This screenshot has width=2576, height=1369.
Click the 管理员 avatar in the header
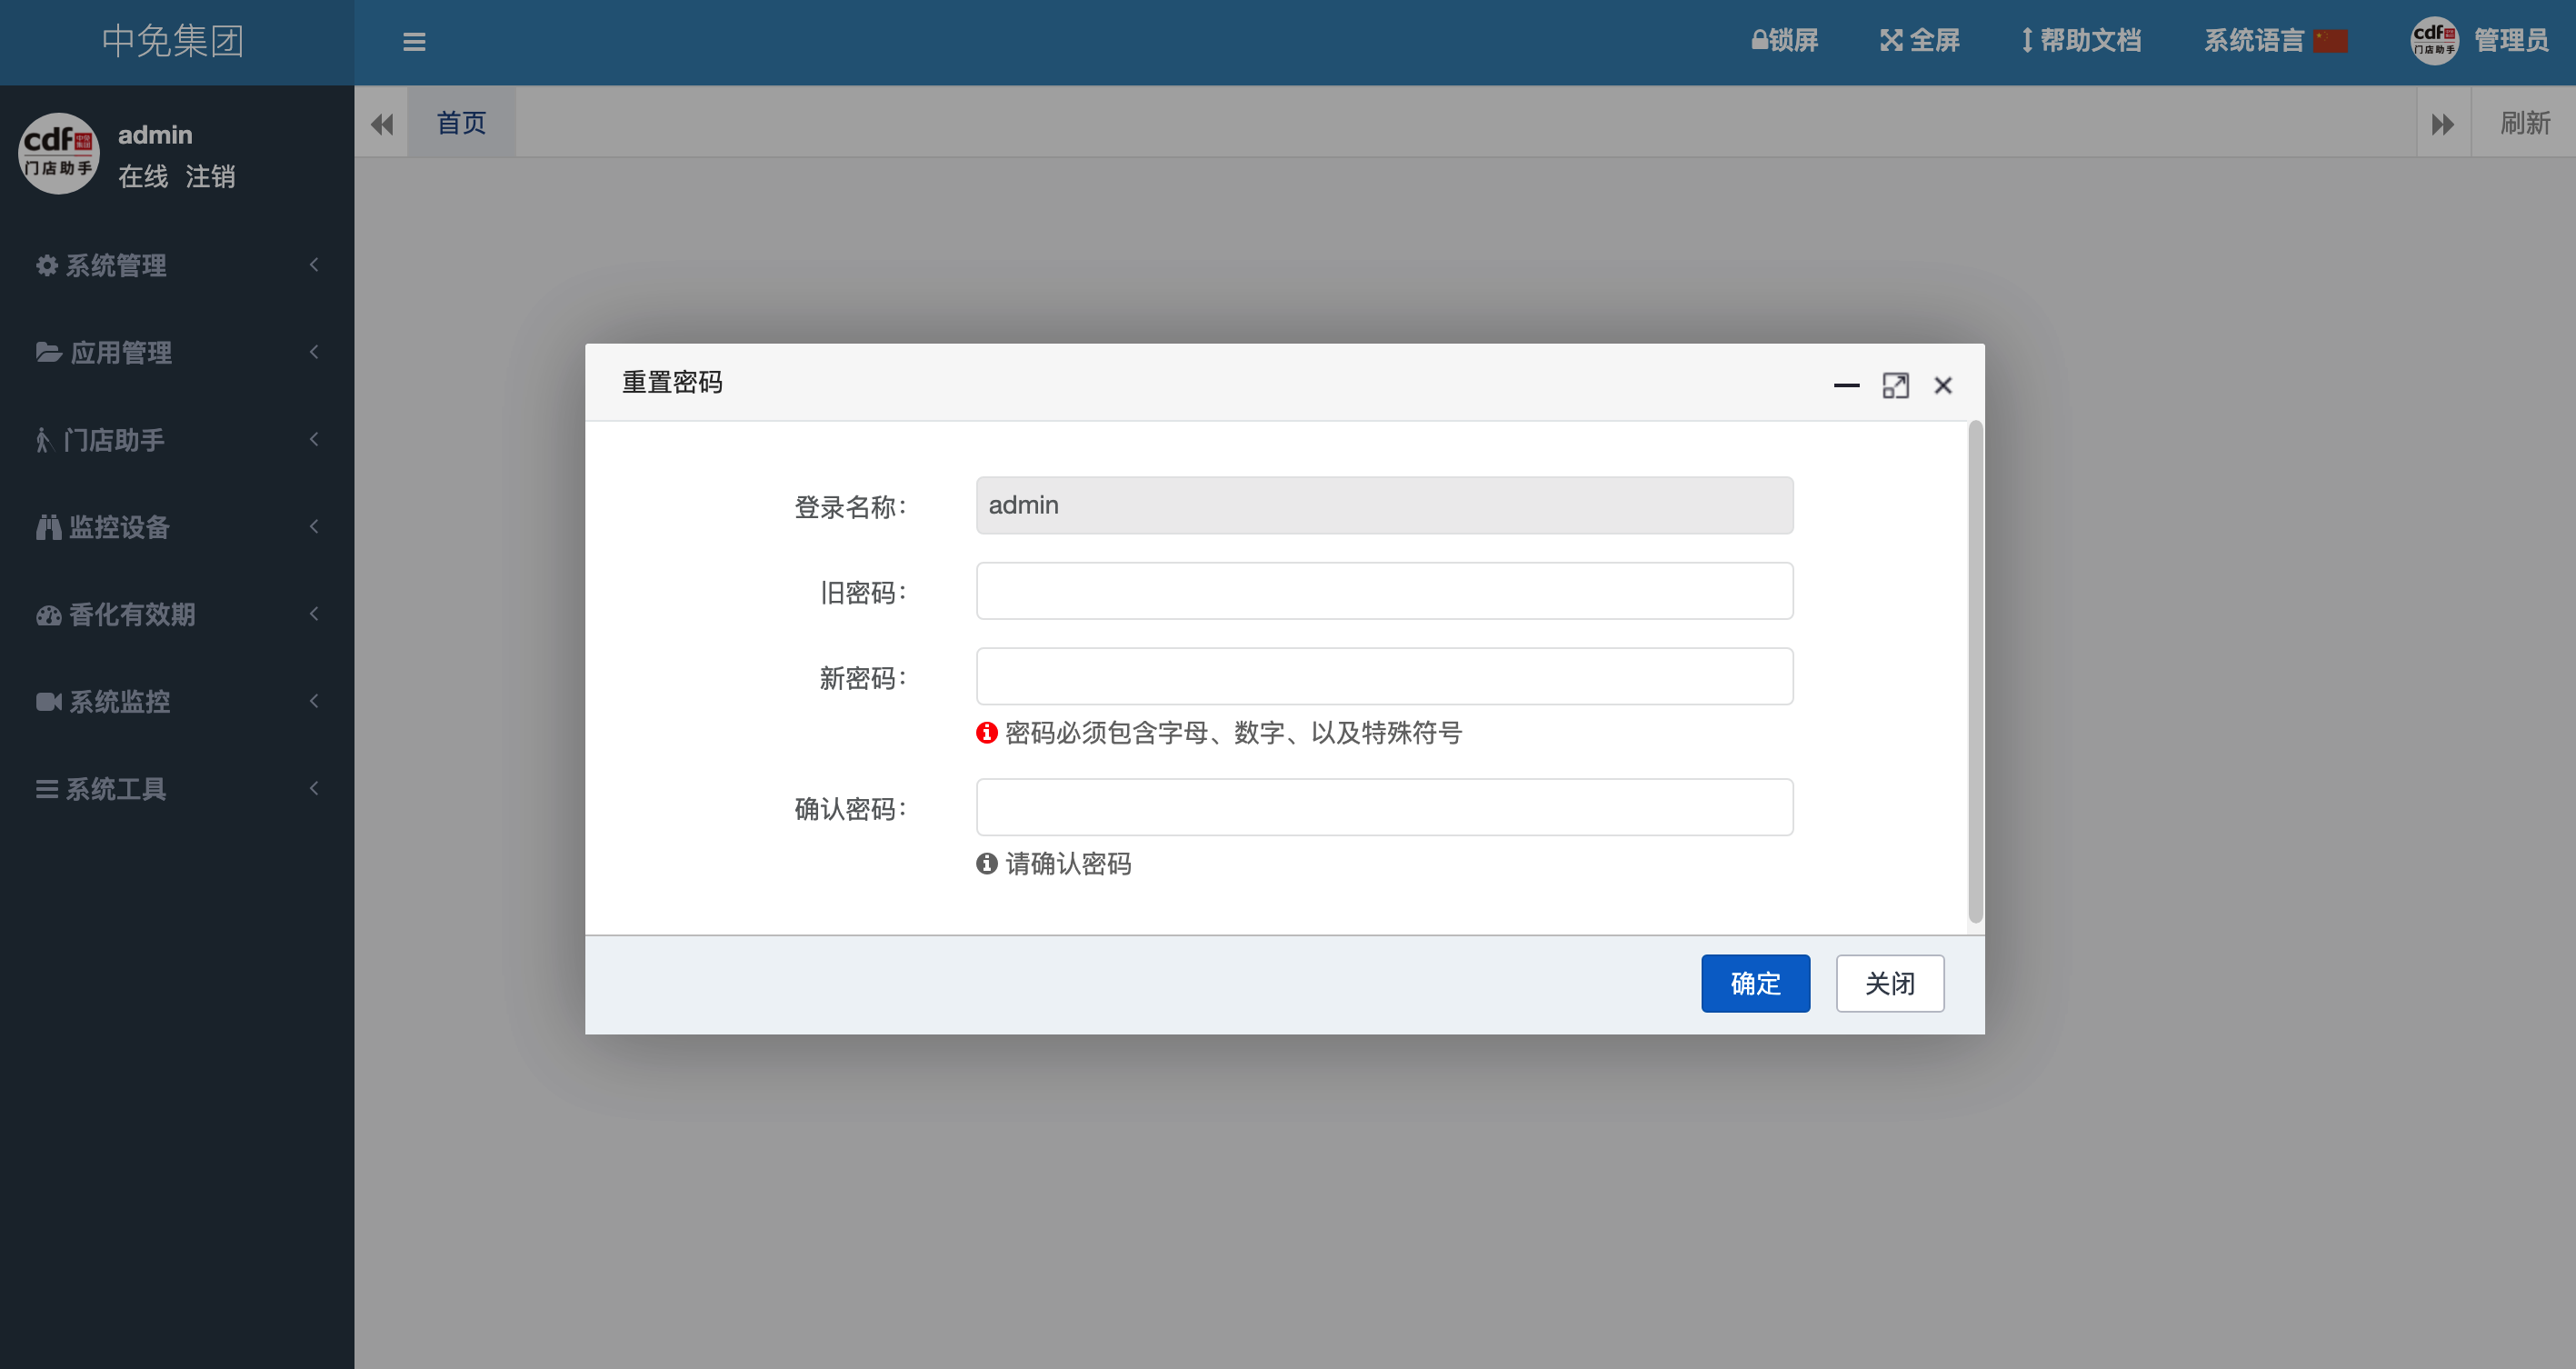point(2434,41)
